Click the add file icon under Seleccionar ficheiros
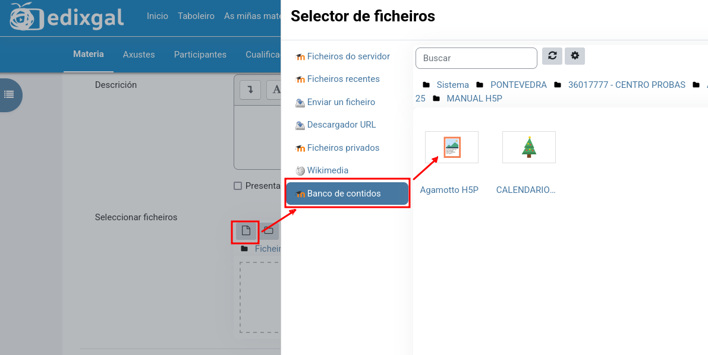This screenshot has height=355, width=708. pyautogui.click(x=246, y=230)
